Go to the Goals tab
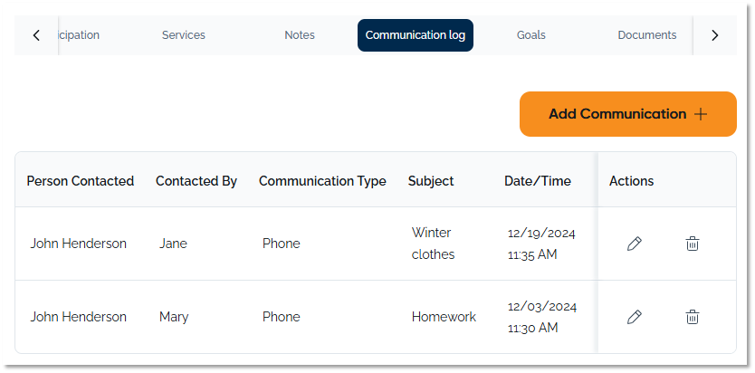 pos(531,35)
